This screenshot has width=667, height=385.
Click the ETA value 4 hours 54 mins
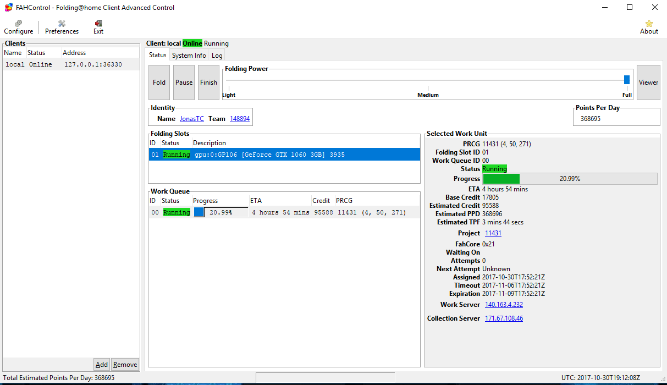(505, 189)
